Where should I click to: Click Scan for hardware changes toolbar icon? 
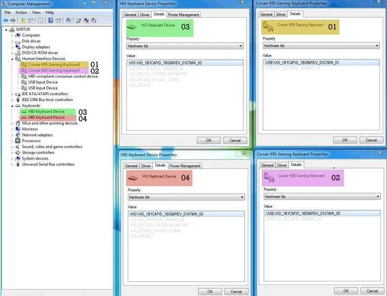pos(68,20)
